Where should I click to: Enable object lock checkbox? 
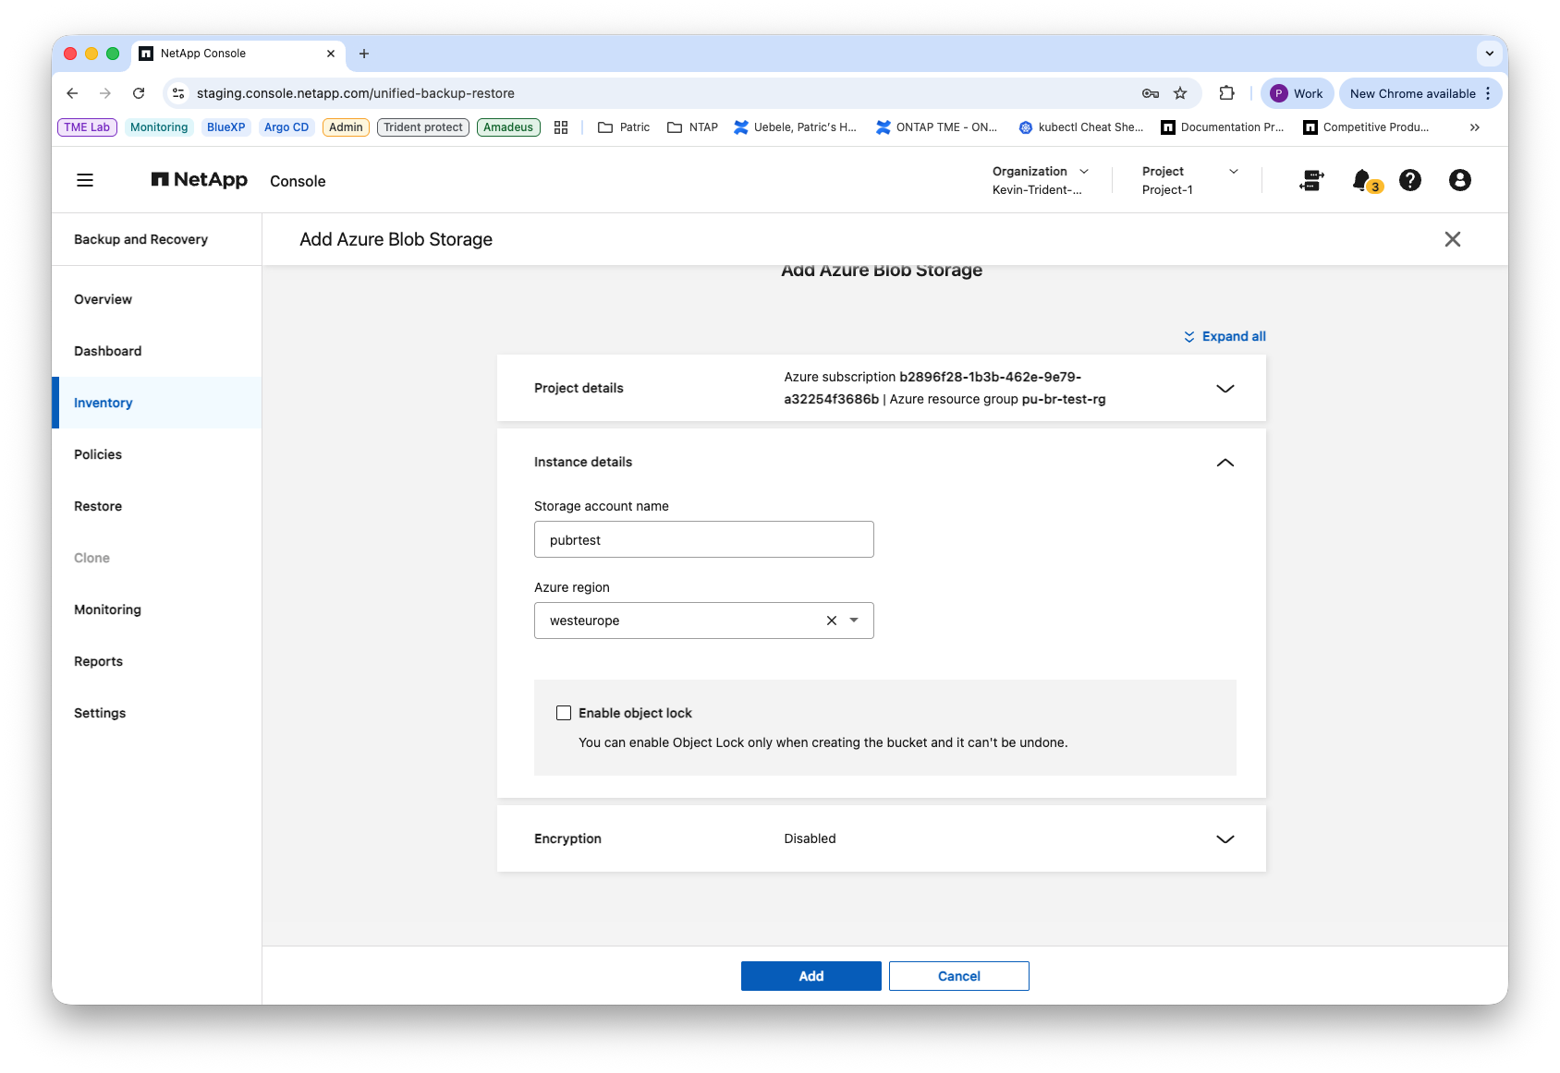pos(564,713)
